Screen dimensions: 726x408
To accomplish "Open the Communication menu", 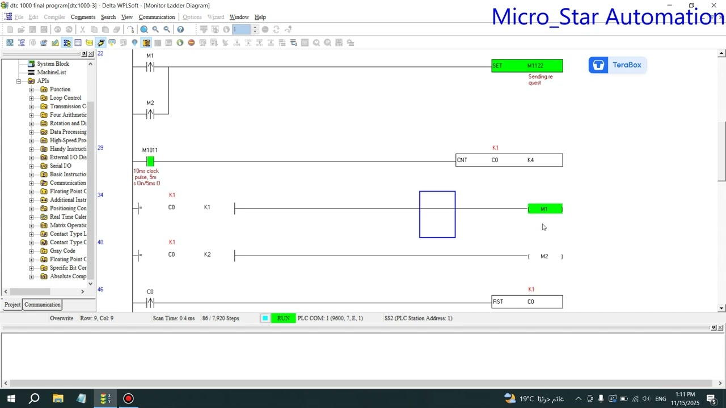I will pos(157,17).
